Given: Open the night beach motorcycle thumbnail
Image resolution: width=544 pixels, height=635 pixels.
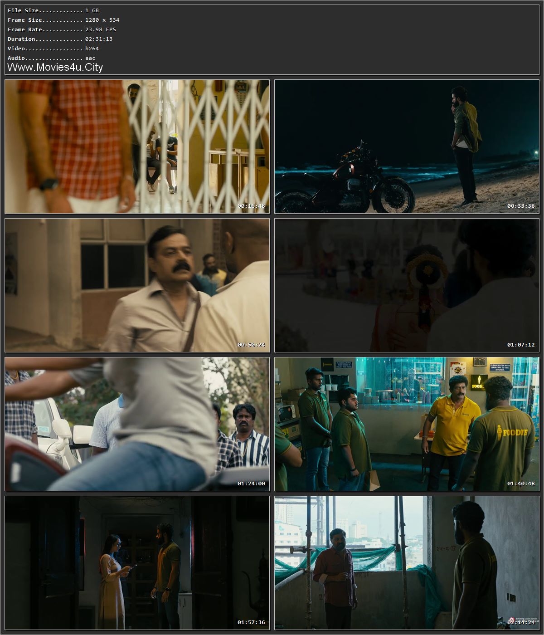Looking at the screenshot, I should coord(406,145).
